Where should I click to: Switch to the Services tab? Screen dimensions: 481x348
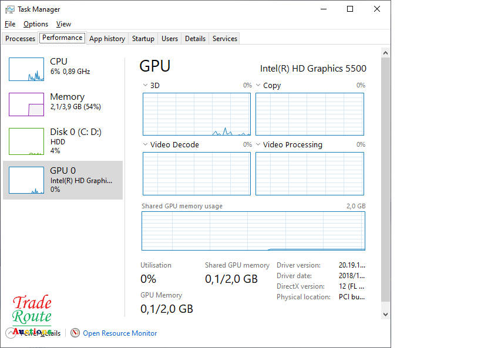[x=225, y=39]
